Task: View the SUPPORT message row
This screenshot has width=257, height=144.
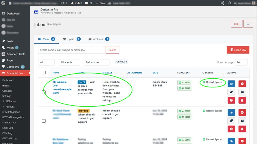Action: 231,113
